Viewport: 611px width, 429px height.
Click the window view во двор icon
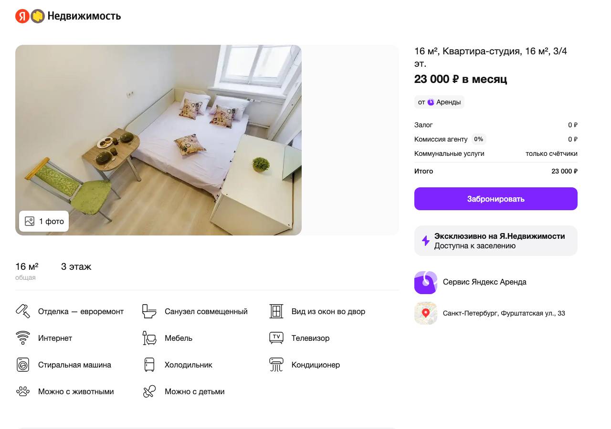pos(276,311)
